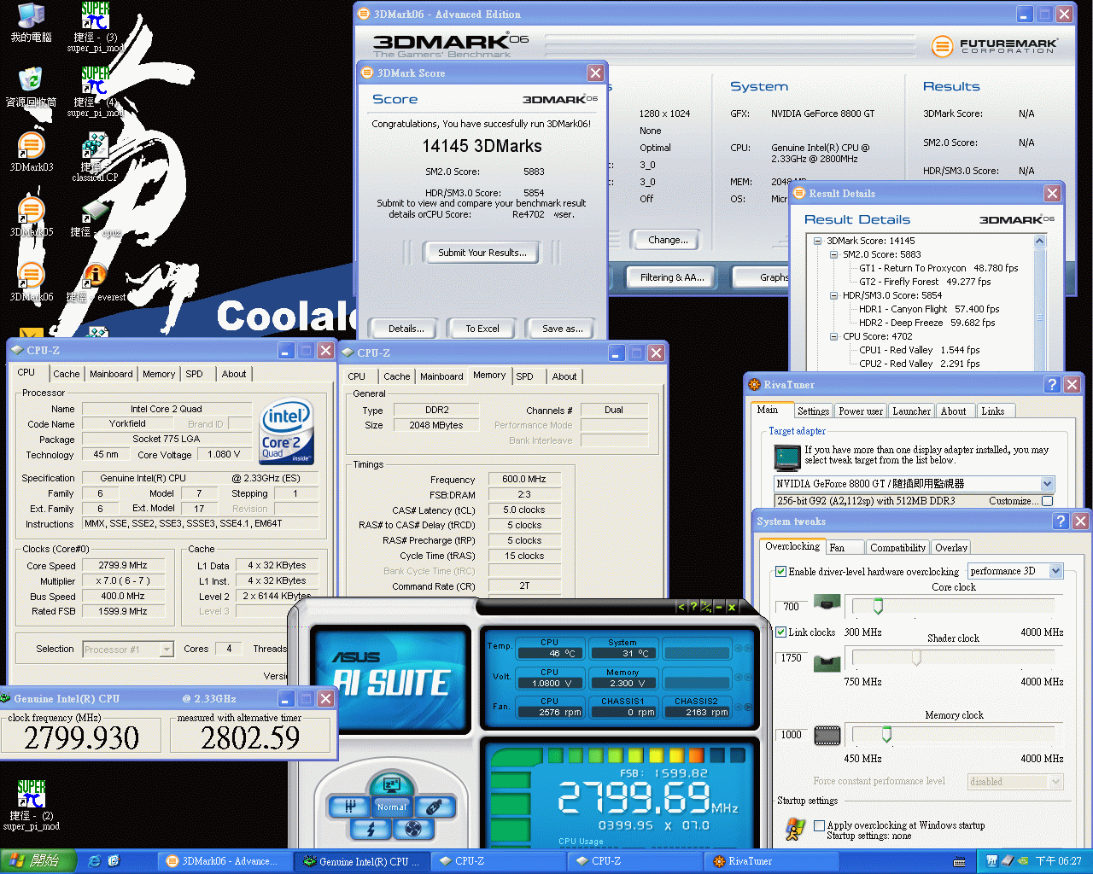This screenshot has height=874, width=1093.
Task: Switch to Mainboard tab in CPU-Z processor window
Action: tap(111, 374)
